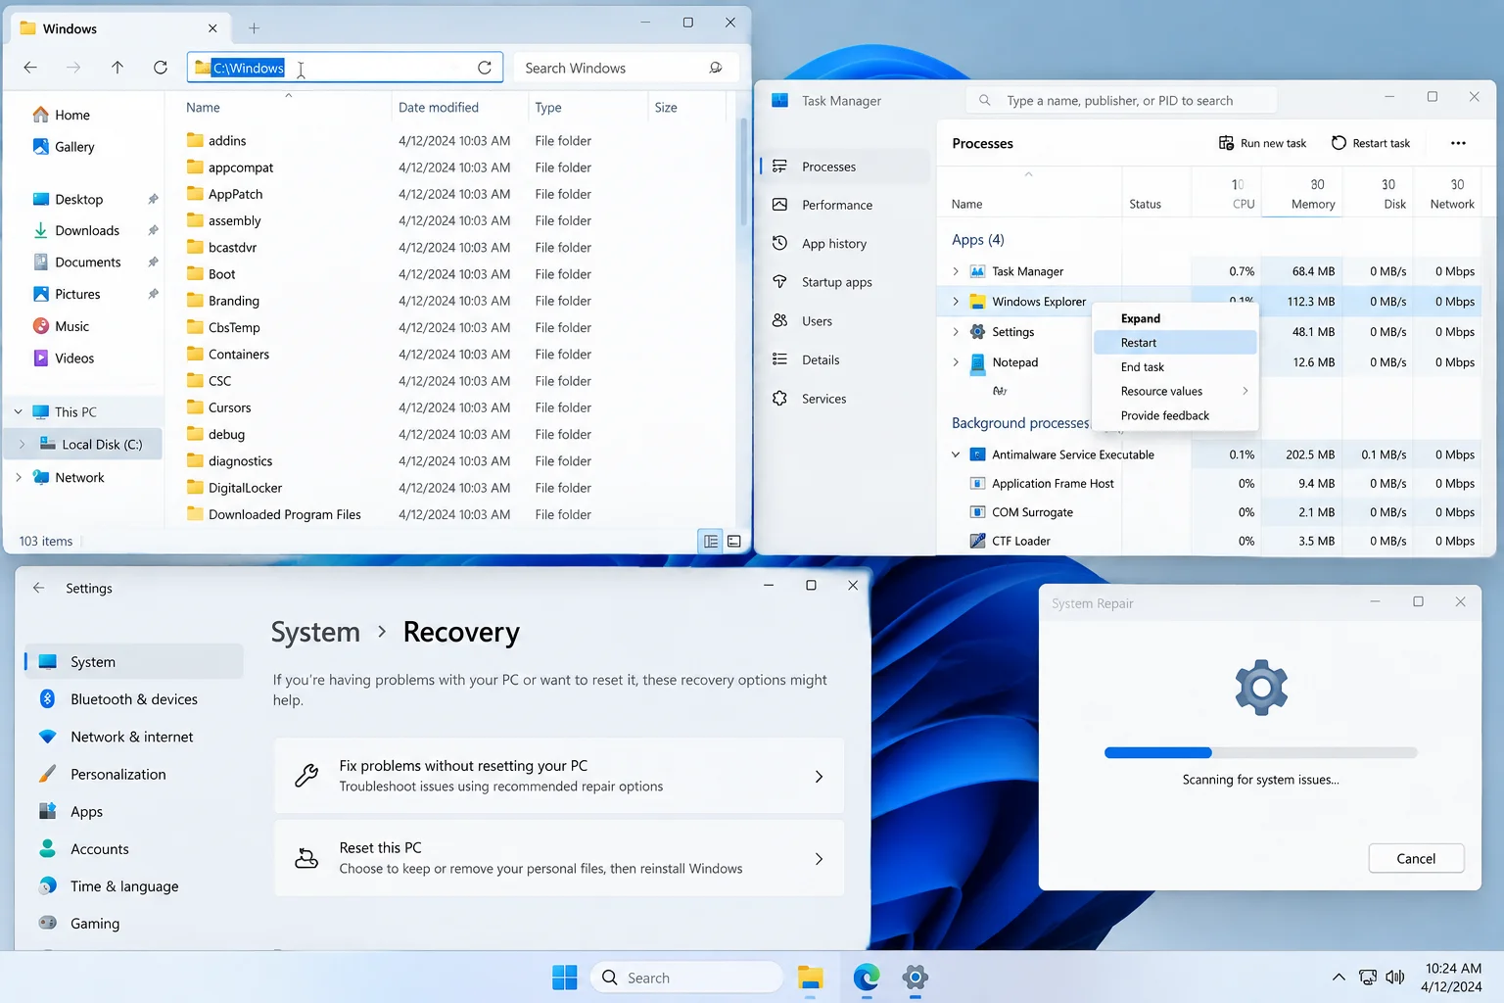Open Microsoft Edge from the taskbar
Screen dimensions: 1504x1003
[867, 978]
